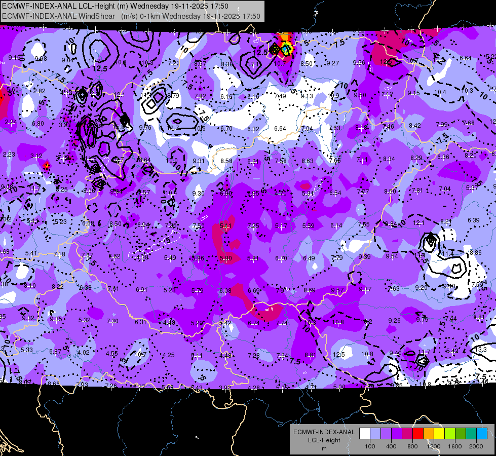The image size is (496, 456).
Task: Click the '5.32' shear value on the map
Action: [85, 320]
